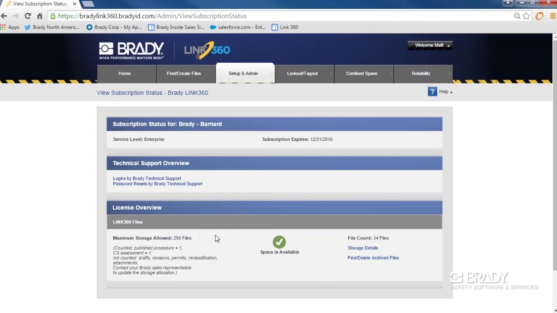This screenshot has height=313, width=557.
Task: Reload the page with the refresh icon
Action: (x=28, y=16)
